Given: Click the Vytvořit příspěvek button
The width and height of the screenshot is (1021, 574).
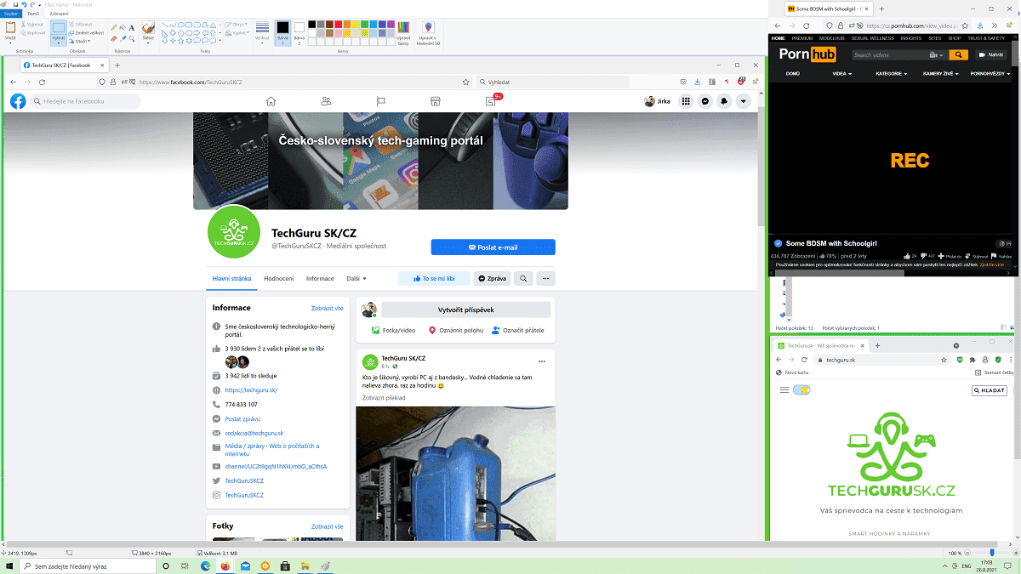Looking at the screenshot, I should point(465,310).
